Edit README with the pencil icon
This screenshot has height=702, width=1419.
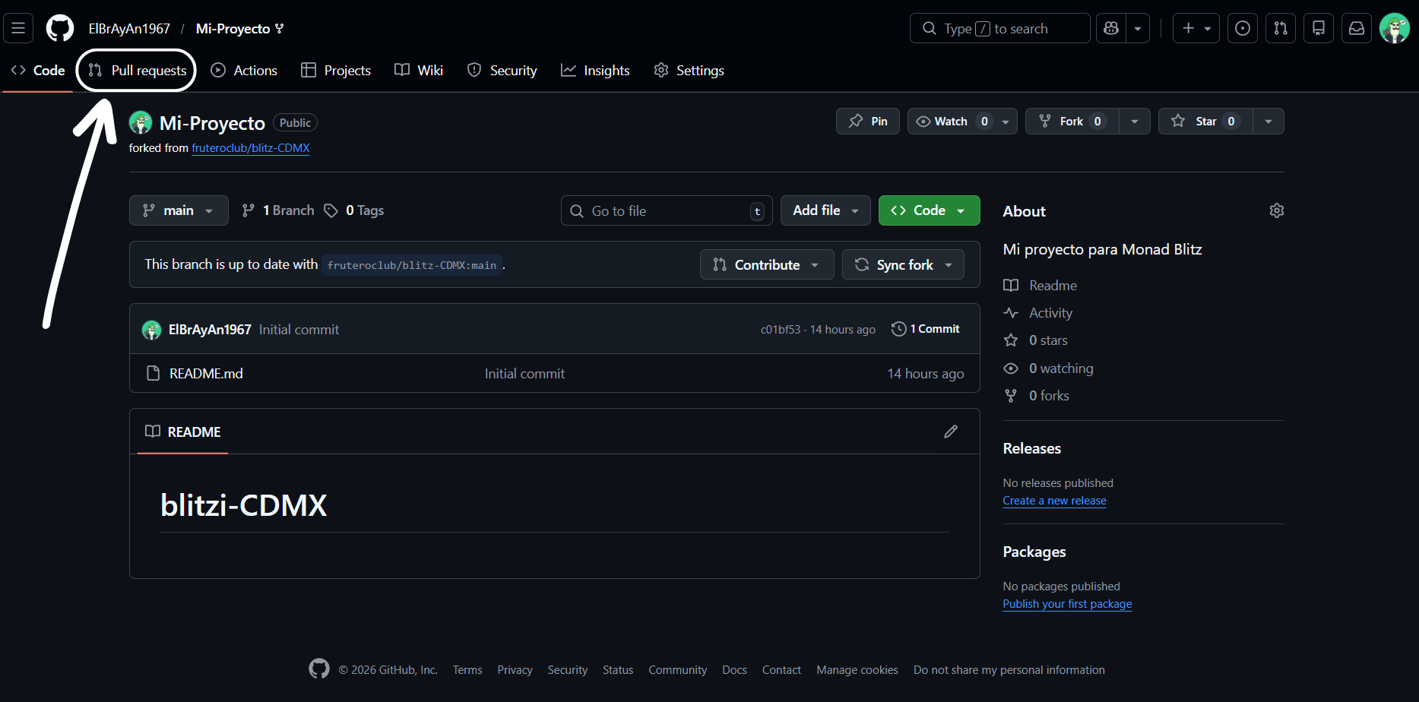(x=951, y=432)
